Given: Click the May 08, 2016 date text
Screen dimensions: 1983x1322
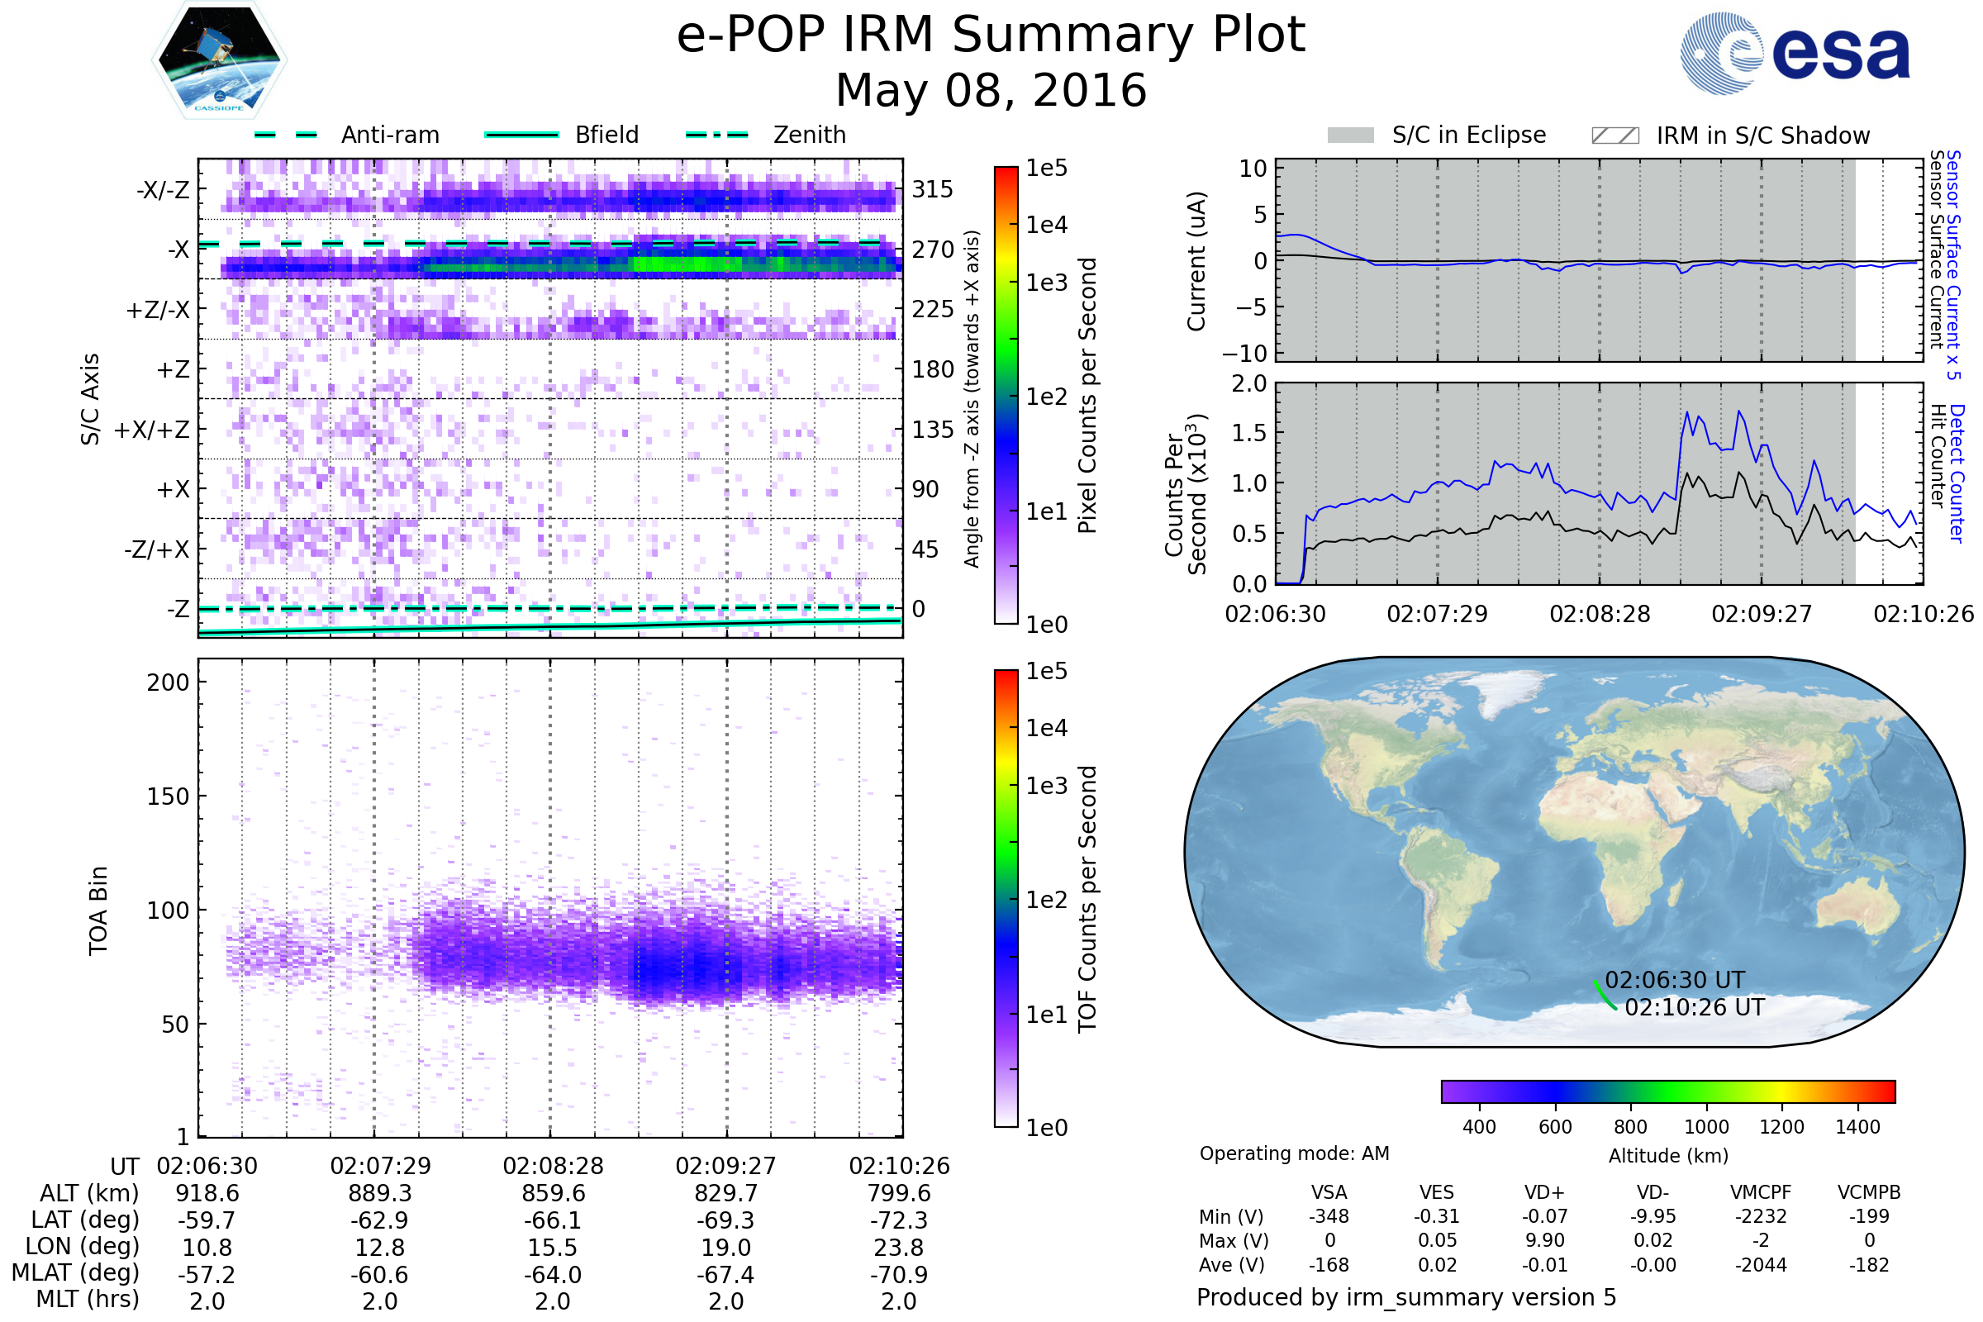Looking at the screenshot, I should (991, 91).
